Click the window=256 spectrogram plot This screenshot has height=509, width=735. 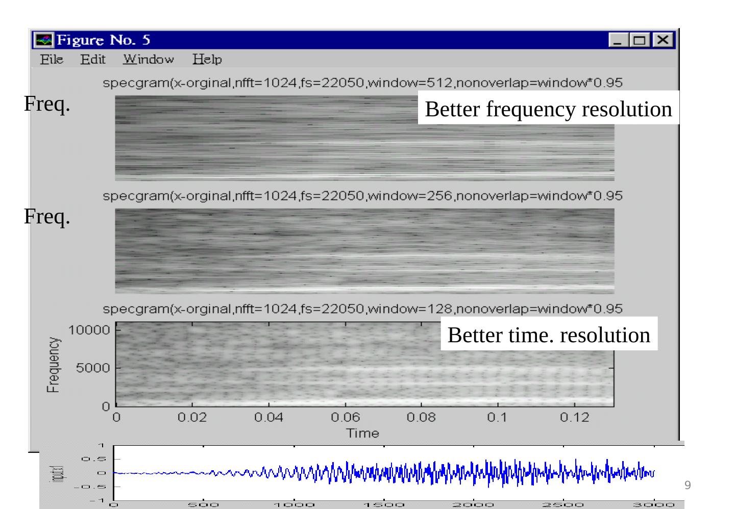[364, 250]
